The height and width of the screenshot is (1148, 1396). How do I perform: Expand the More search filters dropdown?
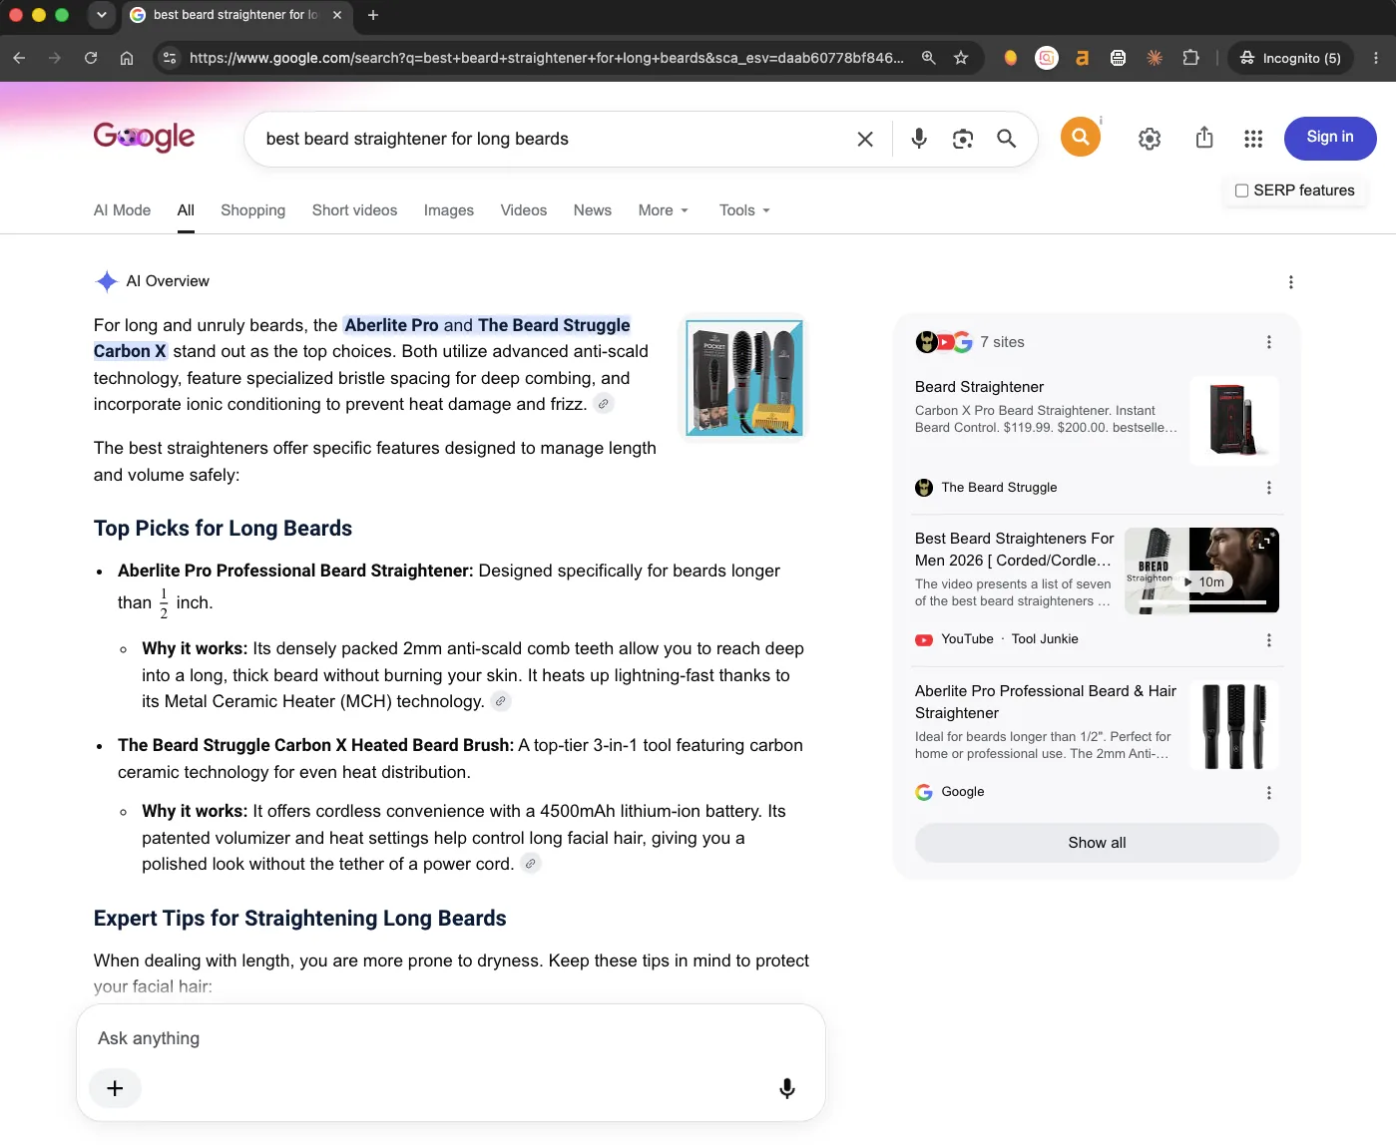point(664,210)
